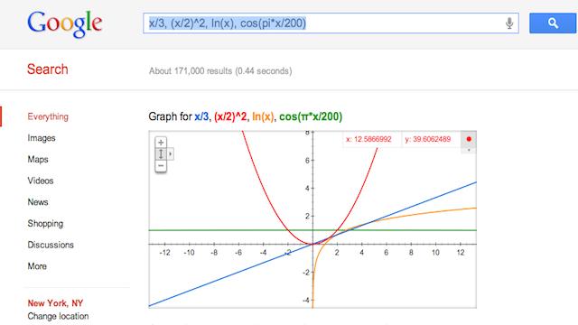
Task: Click the Google logo
Action: (65, 23)
